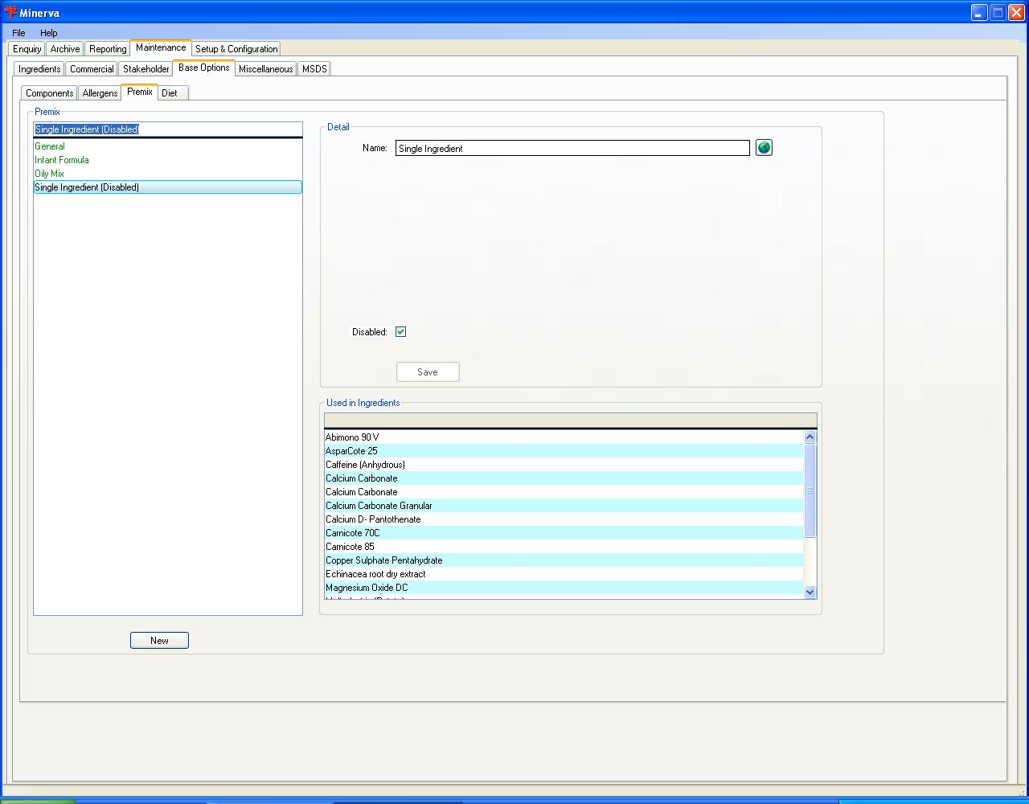Click the Save button

coord(428,371)
